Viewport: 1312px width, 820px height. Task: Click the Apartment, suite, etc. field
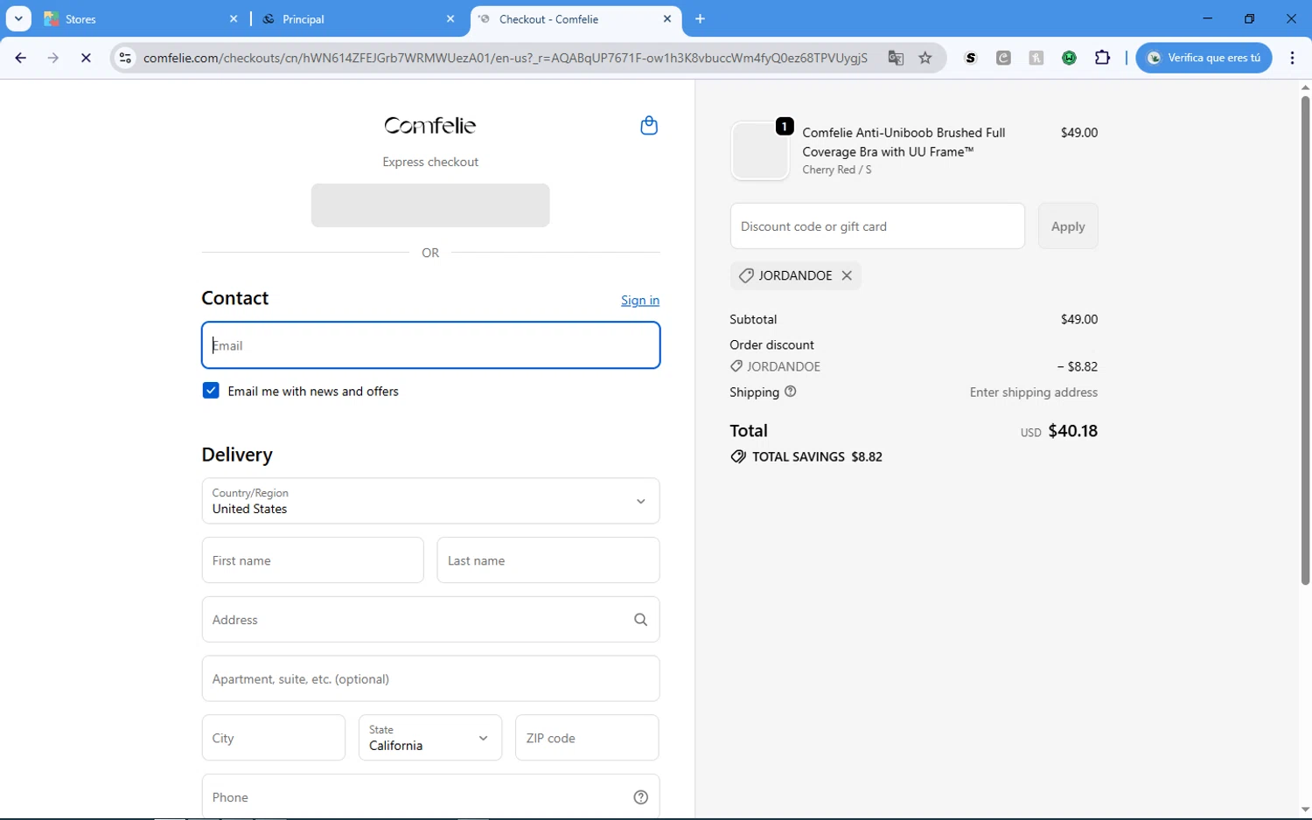(x=430, y=678)
